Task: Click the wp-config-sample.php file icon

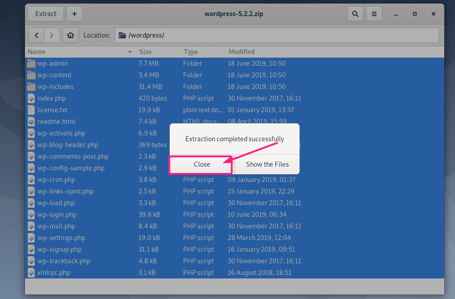Action: [x=31, y=168]
